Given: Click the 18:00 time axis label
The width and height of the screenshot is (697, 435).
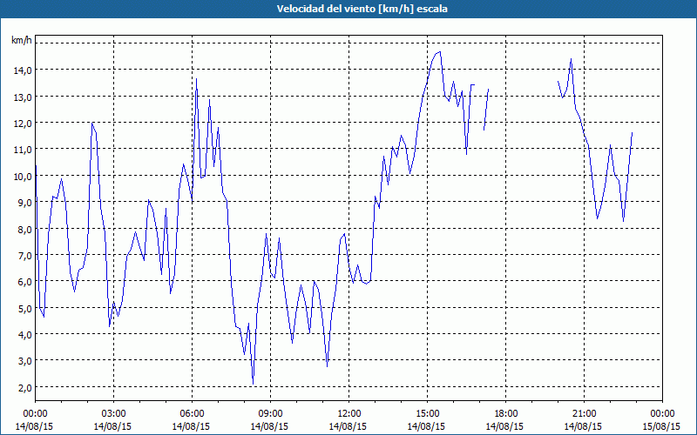Looking at the screenshot, I should point(506,414).
